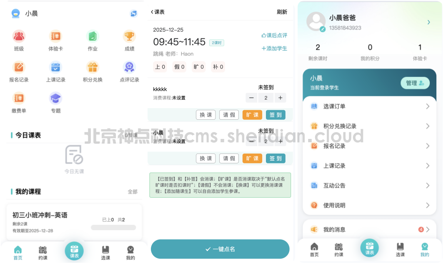
Task: Open 点评记录 badge icon
Action: [x=129, y=67]
